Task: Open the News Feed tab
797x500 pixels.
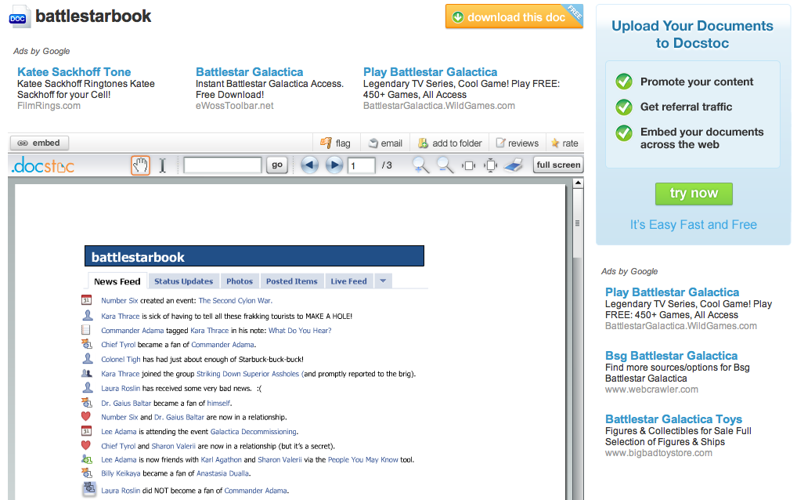Action: [x=117, y=281]
